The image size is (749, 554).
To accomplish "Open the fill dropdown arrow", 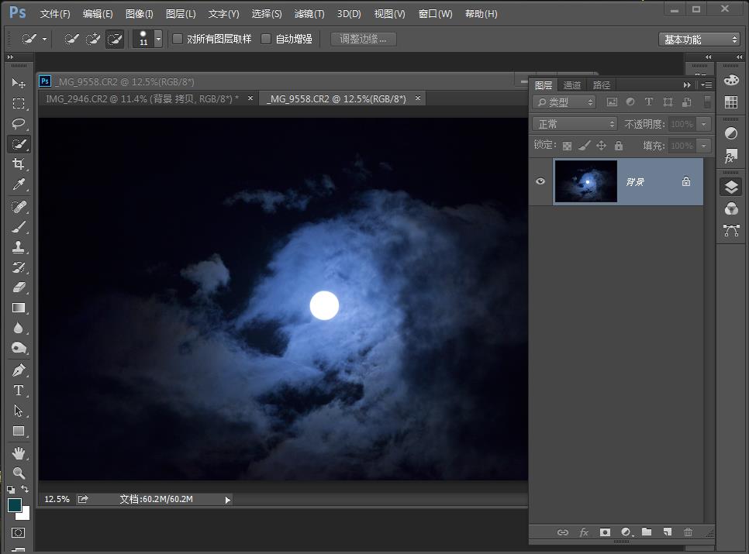I will pos(703,146).
